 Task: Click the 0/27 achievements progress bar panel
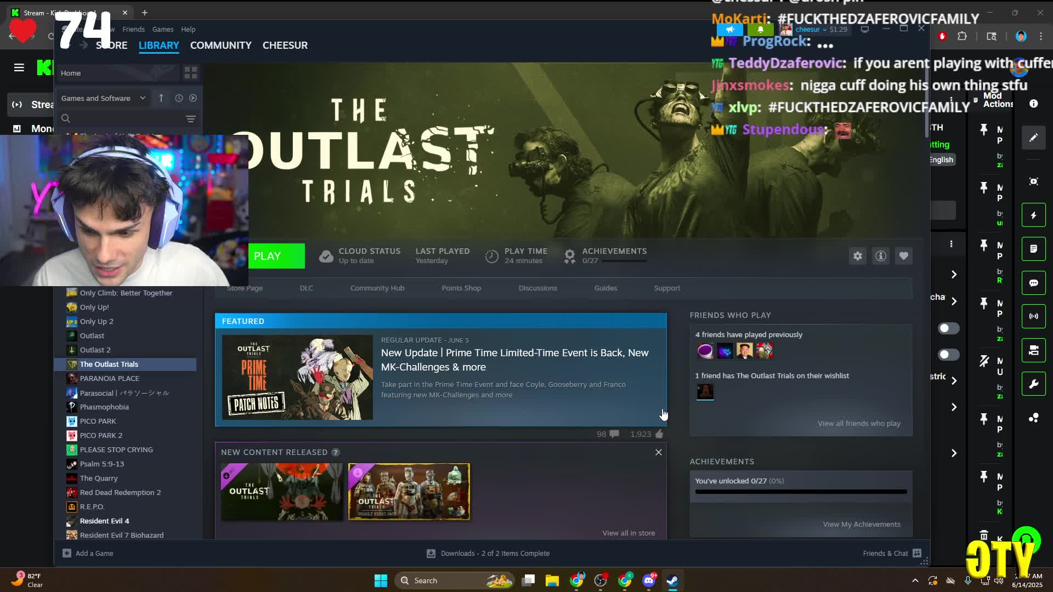click(x=801, y=492)
